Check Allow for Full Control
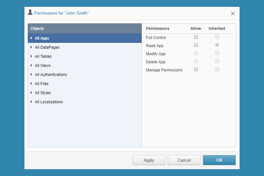 pos(196,37)
